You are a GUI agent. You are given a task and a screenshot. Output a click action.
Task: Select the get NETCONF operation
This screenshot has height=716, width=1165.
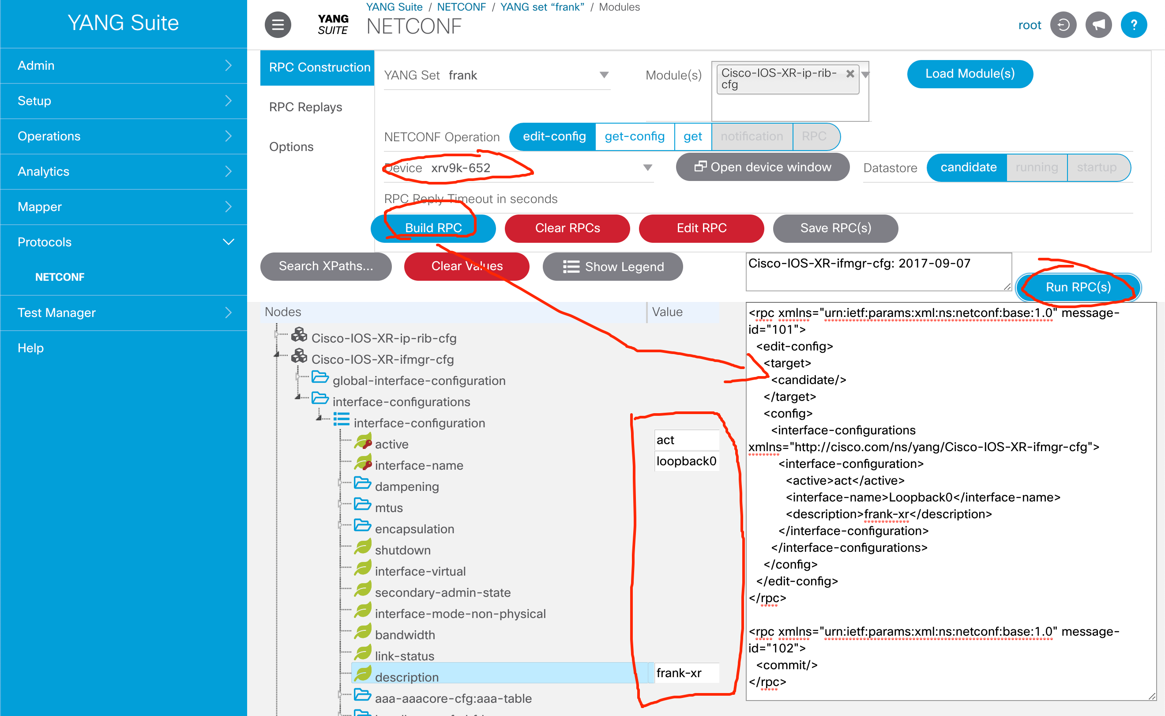pyautogui.click(x=692, y=137)
